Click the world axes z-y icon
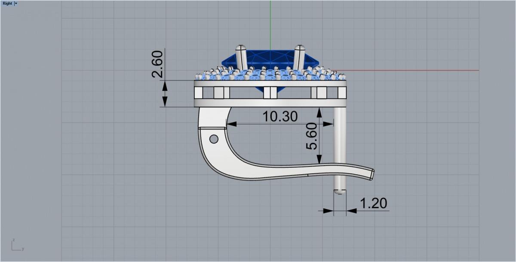The image size is (516, 262). [x=17, y=244]
